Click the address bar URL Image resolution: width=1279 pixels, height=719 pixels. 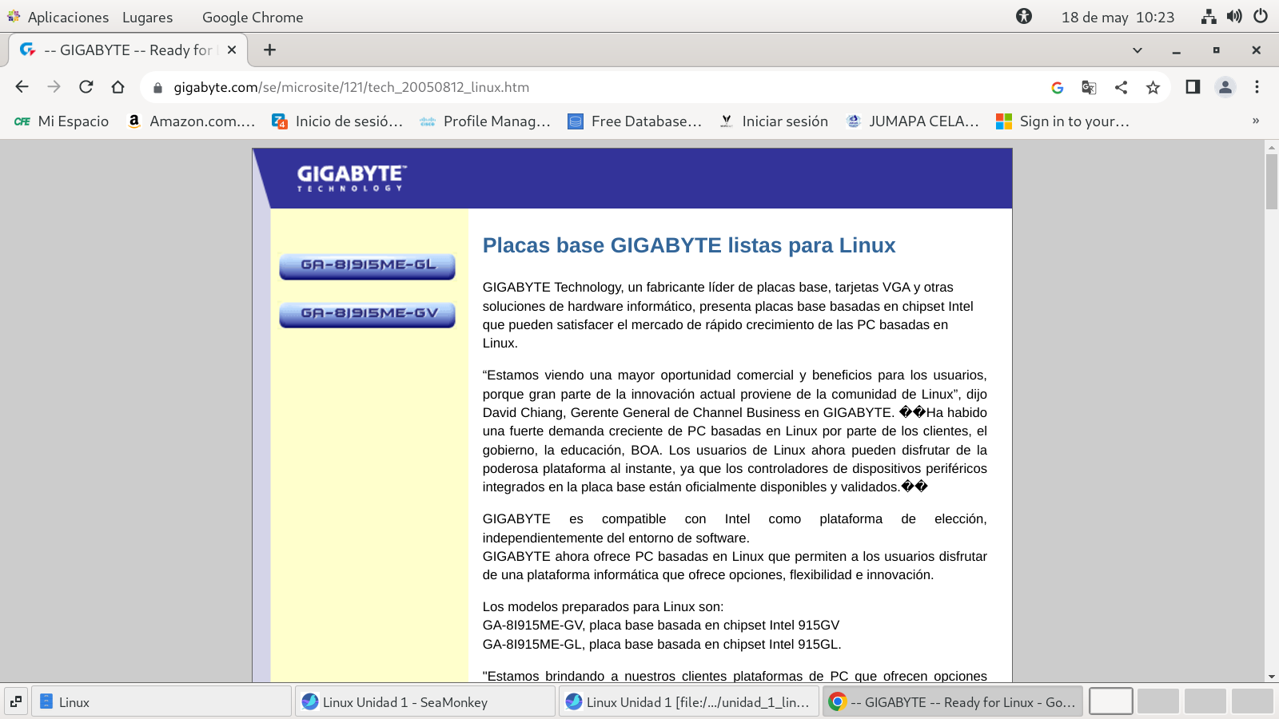pos(352,87)
